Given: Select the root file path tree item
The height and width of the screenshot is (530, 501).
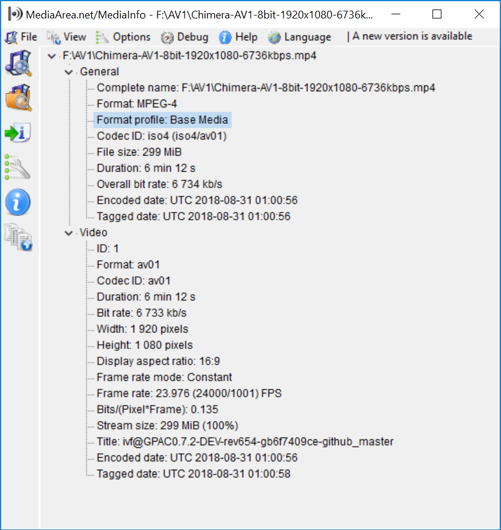Looking at the screenshot, I should point(189,56).
